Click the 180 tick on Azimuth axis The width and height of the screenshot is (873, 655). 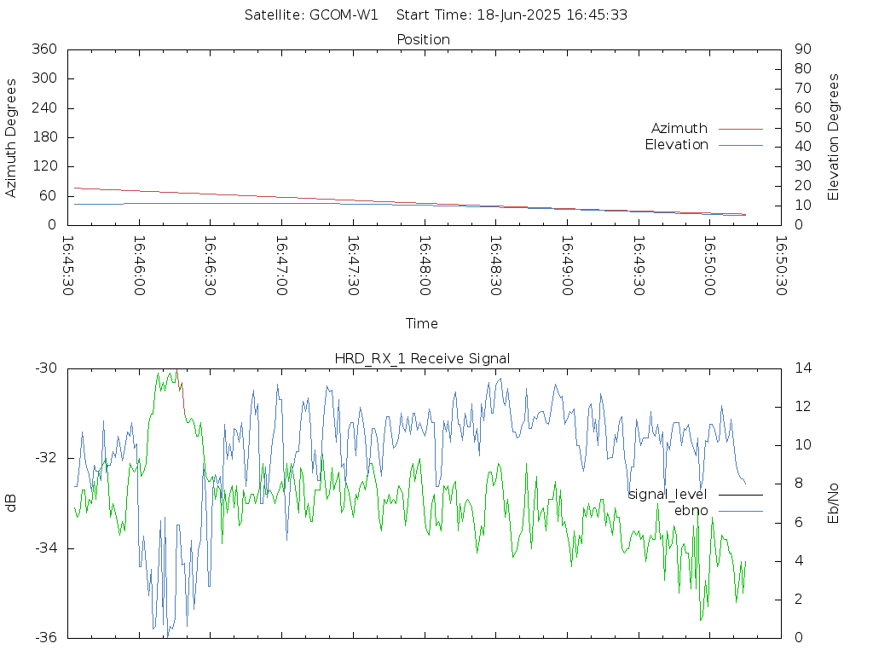44,137
